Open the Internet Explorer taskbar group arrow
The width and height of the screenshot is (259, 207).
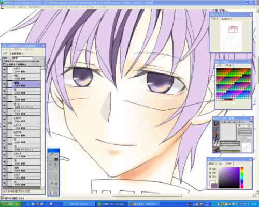94,204
